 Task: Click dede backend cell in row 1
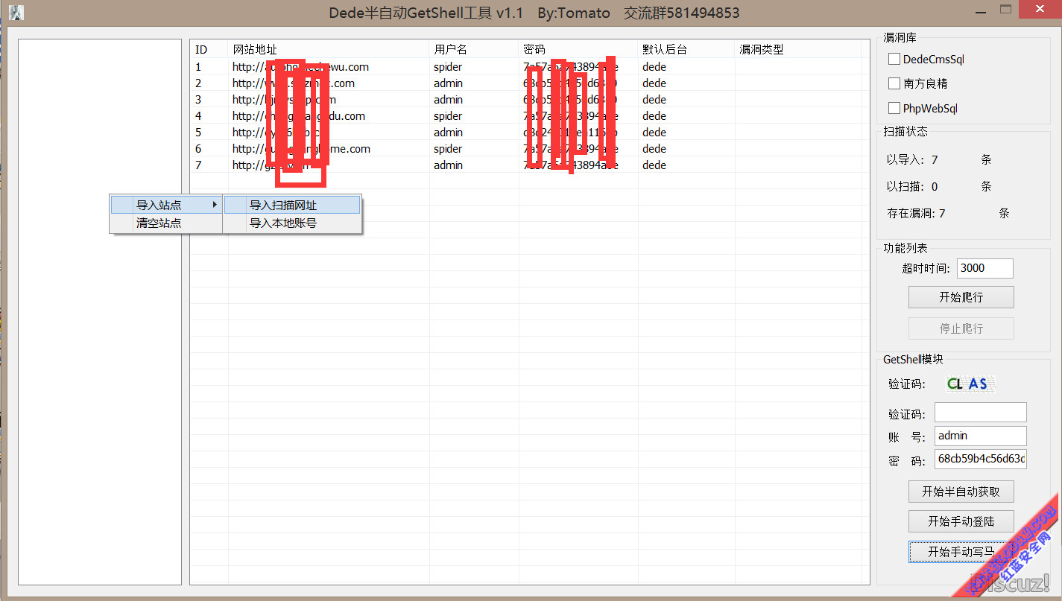click(x=654, y=67)
